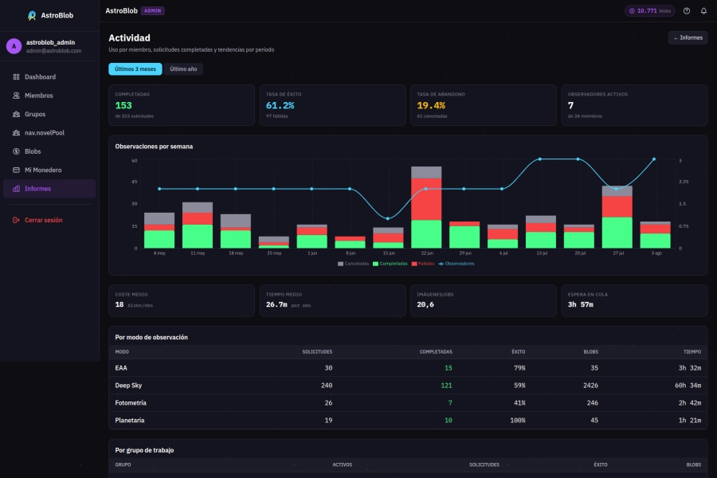Click the Cerrar sesión link
The height and width of the screenshot is (478, 717).
[49, 220]
